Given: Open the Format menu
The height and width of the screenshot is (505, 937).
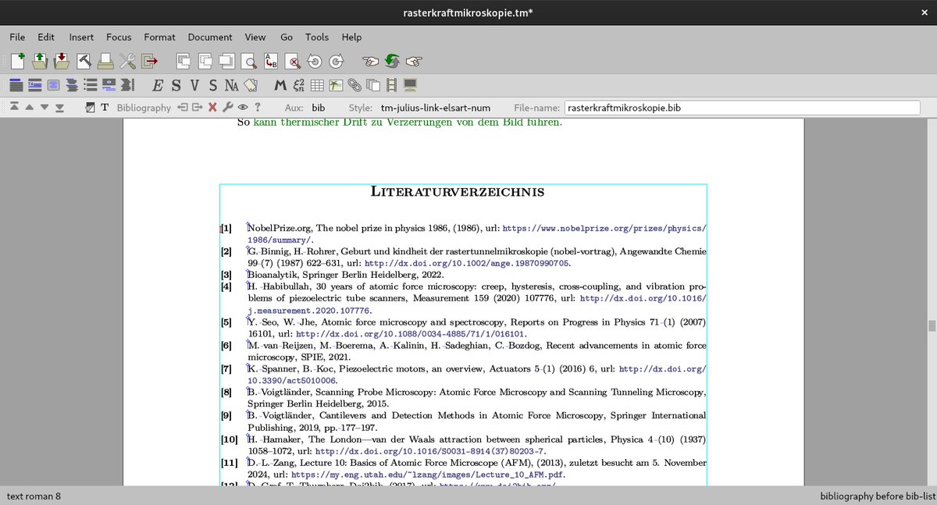Looking at the screenshot, I should pyautogui.click(x=159, y=37).
